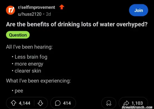Click the downvote arrow icon
The image size is (154, 109).
tap(40, 103)
